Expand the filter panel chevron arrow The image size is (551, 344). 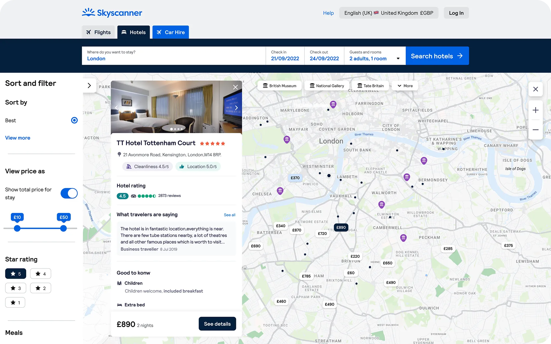click(89, 85)
